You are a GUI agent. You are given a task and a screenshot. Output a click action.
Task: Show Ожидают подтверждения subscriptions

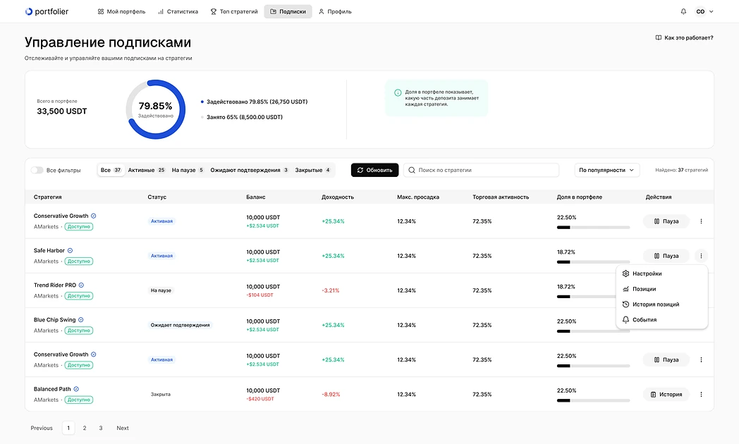[x=250, y=170]
